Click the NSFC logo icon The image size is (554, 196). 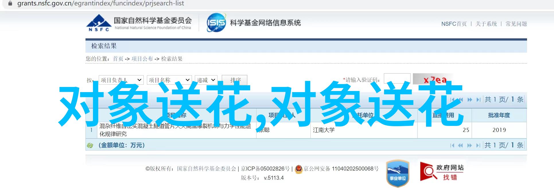98,23
